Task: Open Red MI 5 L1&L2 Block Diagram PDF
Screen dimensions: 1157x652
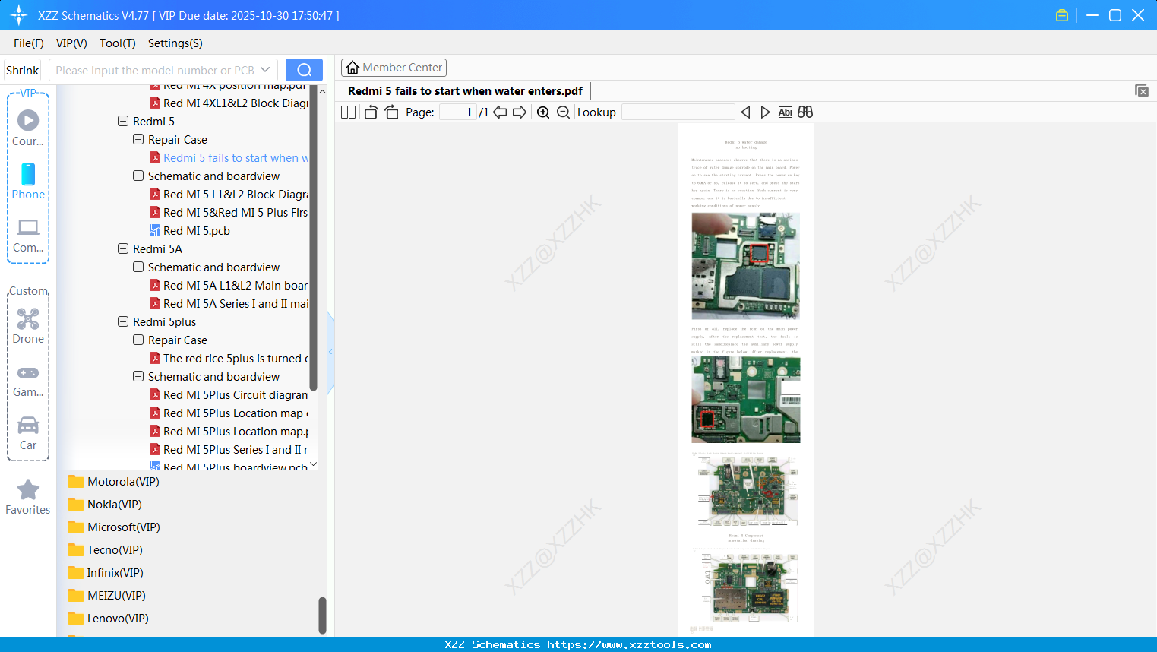Action: (x=229, y=195)
